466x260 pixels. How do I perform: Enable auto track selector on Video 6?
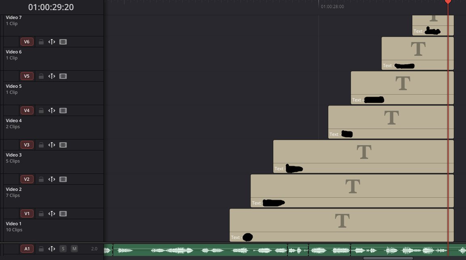[51, 42]
